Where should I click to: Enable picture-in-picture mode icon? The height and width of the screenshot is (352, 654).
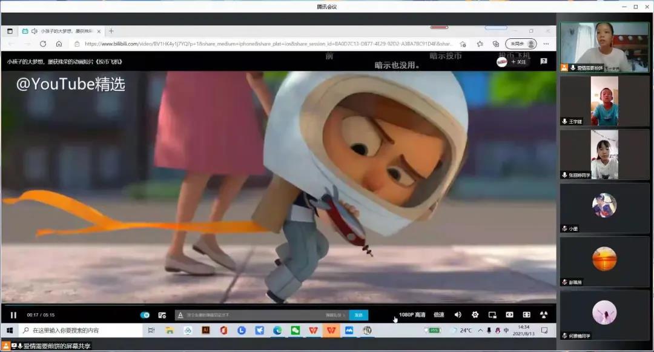pyautogui.click(x=492, y=314)
